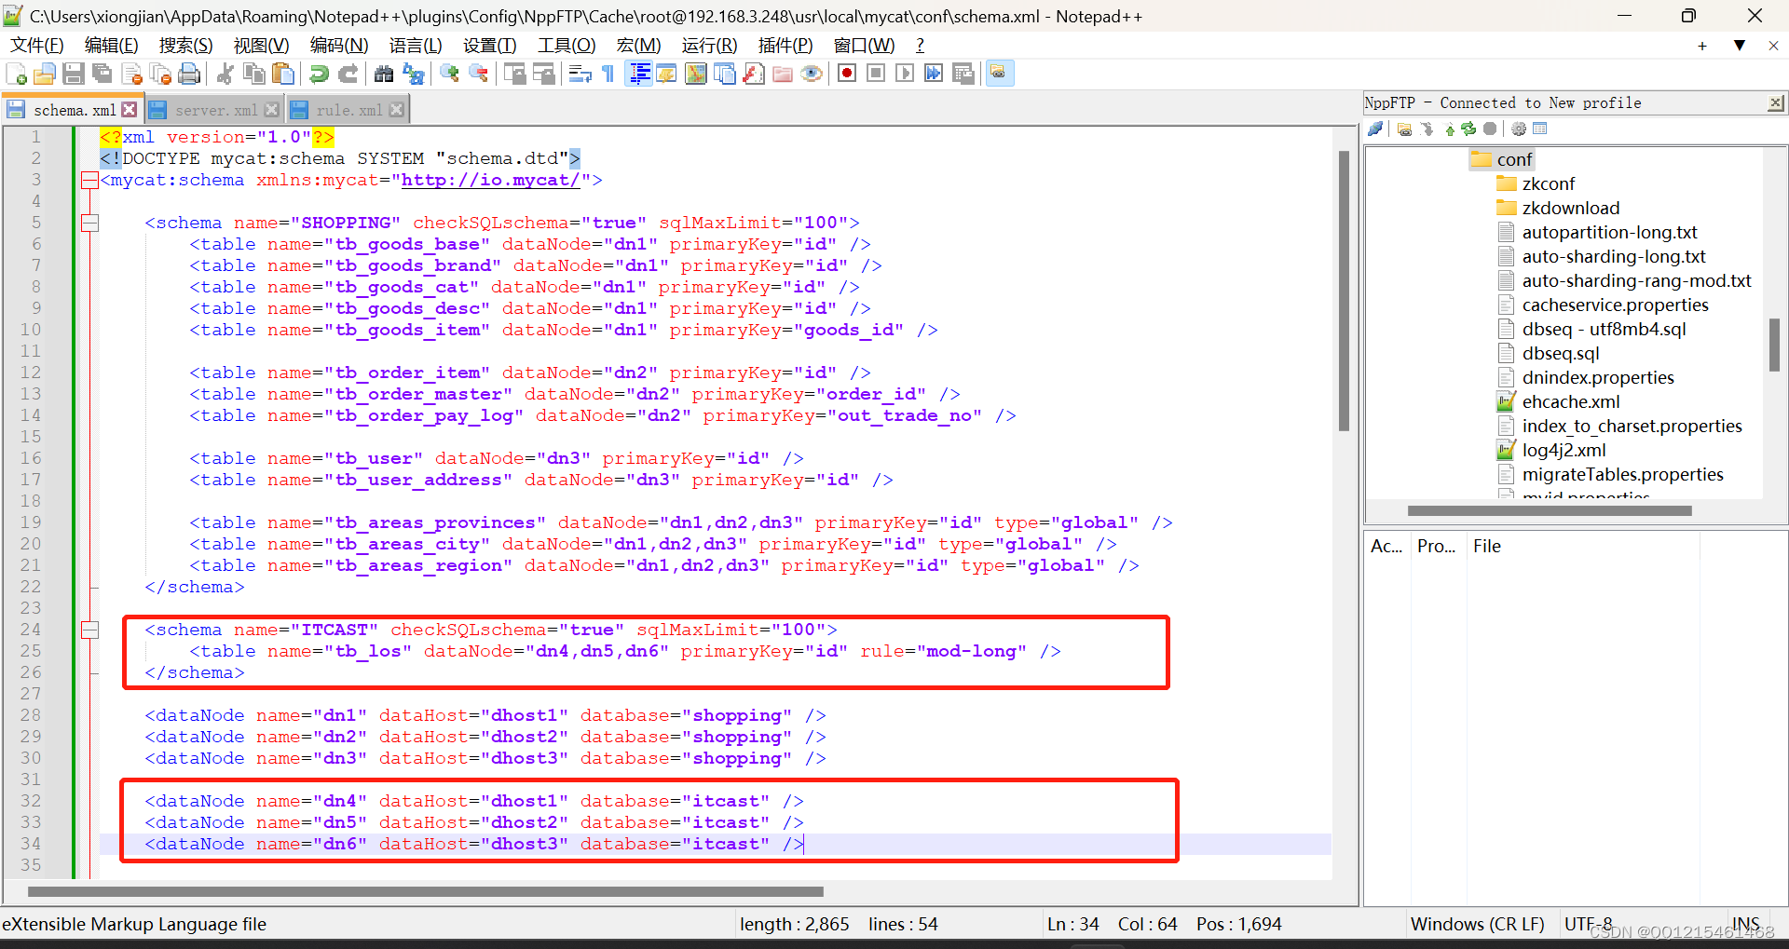Toggle the indent guide button
Screen dimensions: 1789x949
tap(639, 74)
